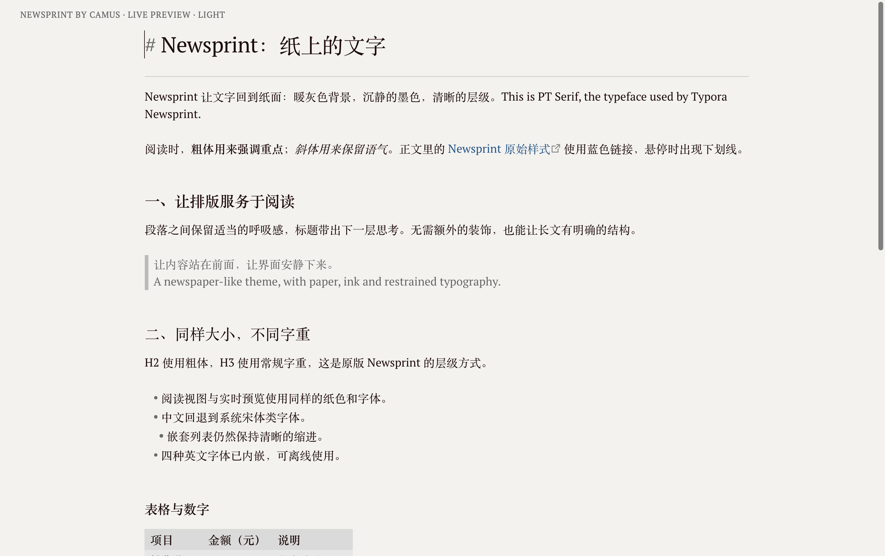Screen dimensions: 885x556
Task: Click the quote line starting A newspaper-like theme
Action: (x=327, y=282)
